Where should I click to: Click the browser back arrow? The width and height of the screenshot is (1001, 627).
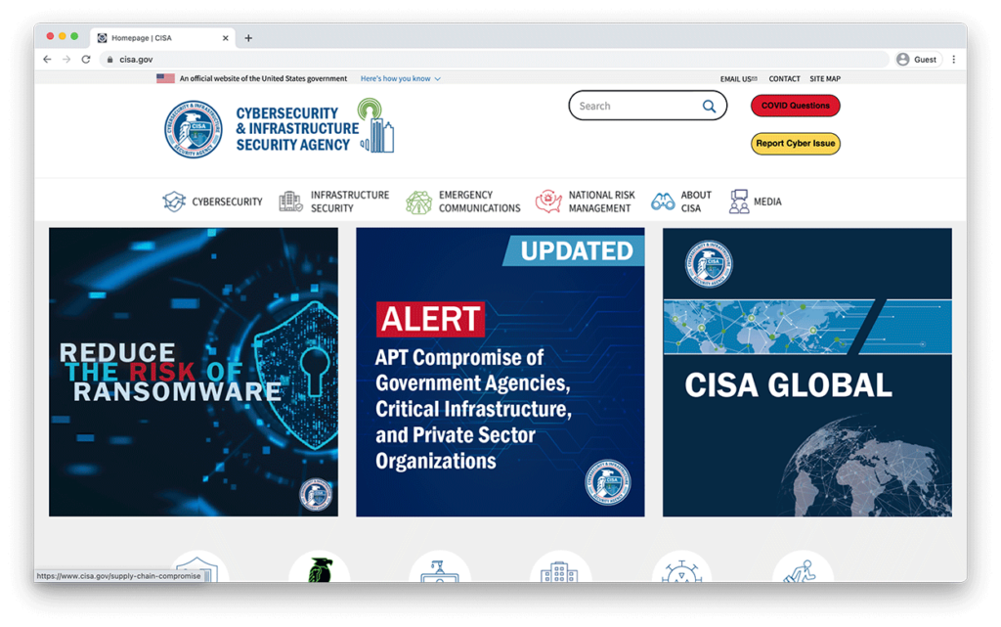pyautogui.click(x=47, y=60)
